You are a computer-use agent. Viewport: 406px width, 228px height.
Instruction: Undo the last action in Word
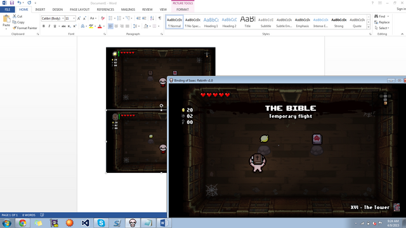[x=19, y=3]
